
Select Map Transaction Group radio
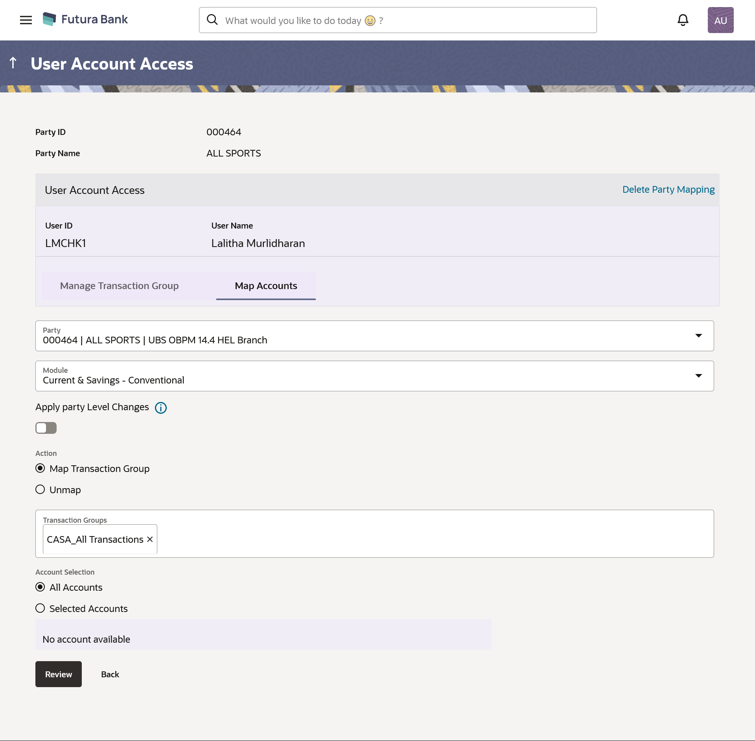pos(40,468)
